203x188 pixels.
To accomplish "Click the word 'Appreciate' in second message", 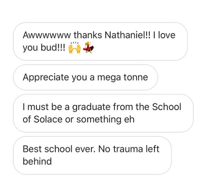I will (46, 77).
